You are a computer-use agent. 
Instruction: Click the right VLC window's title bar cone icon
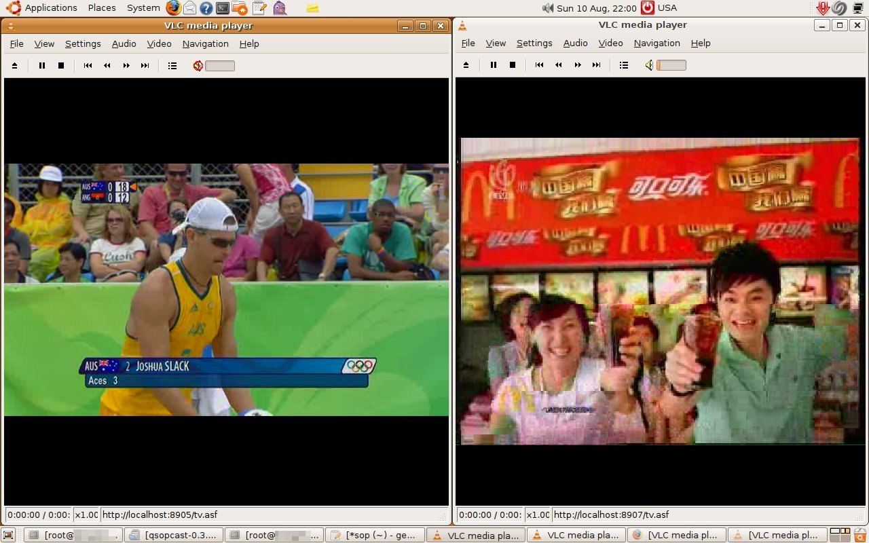click(463, 25)
